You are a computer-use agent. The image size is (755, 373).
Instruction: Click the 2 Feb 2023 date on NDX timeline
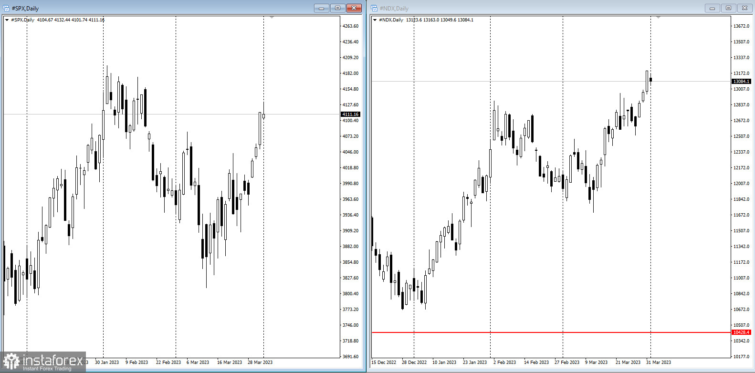504,363
